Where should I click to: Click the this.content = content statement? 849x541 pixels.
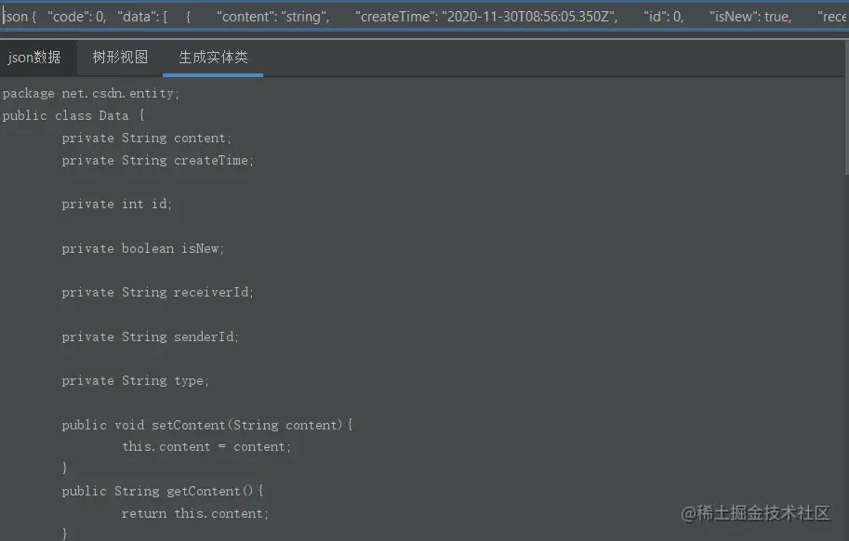point(206,447)
